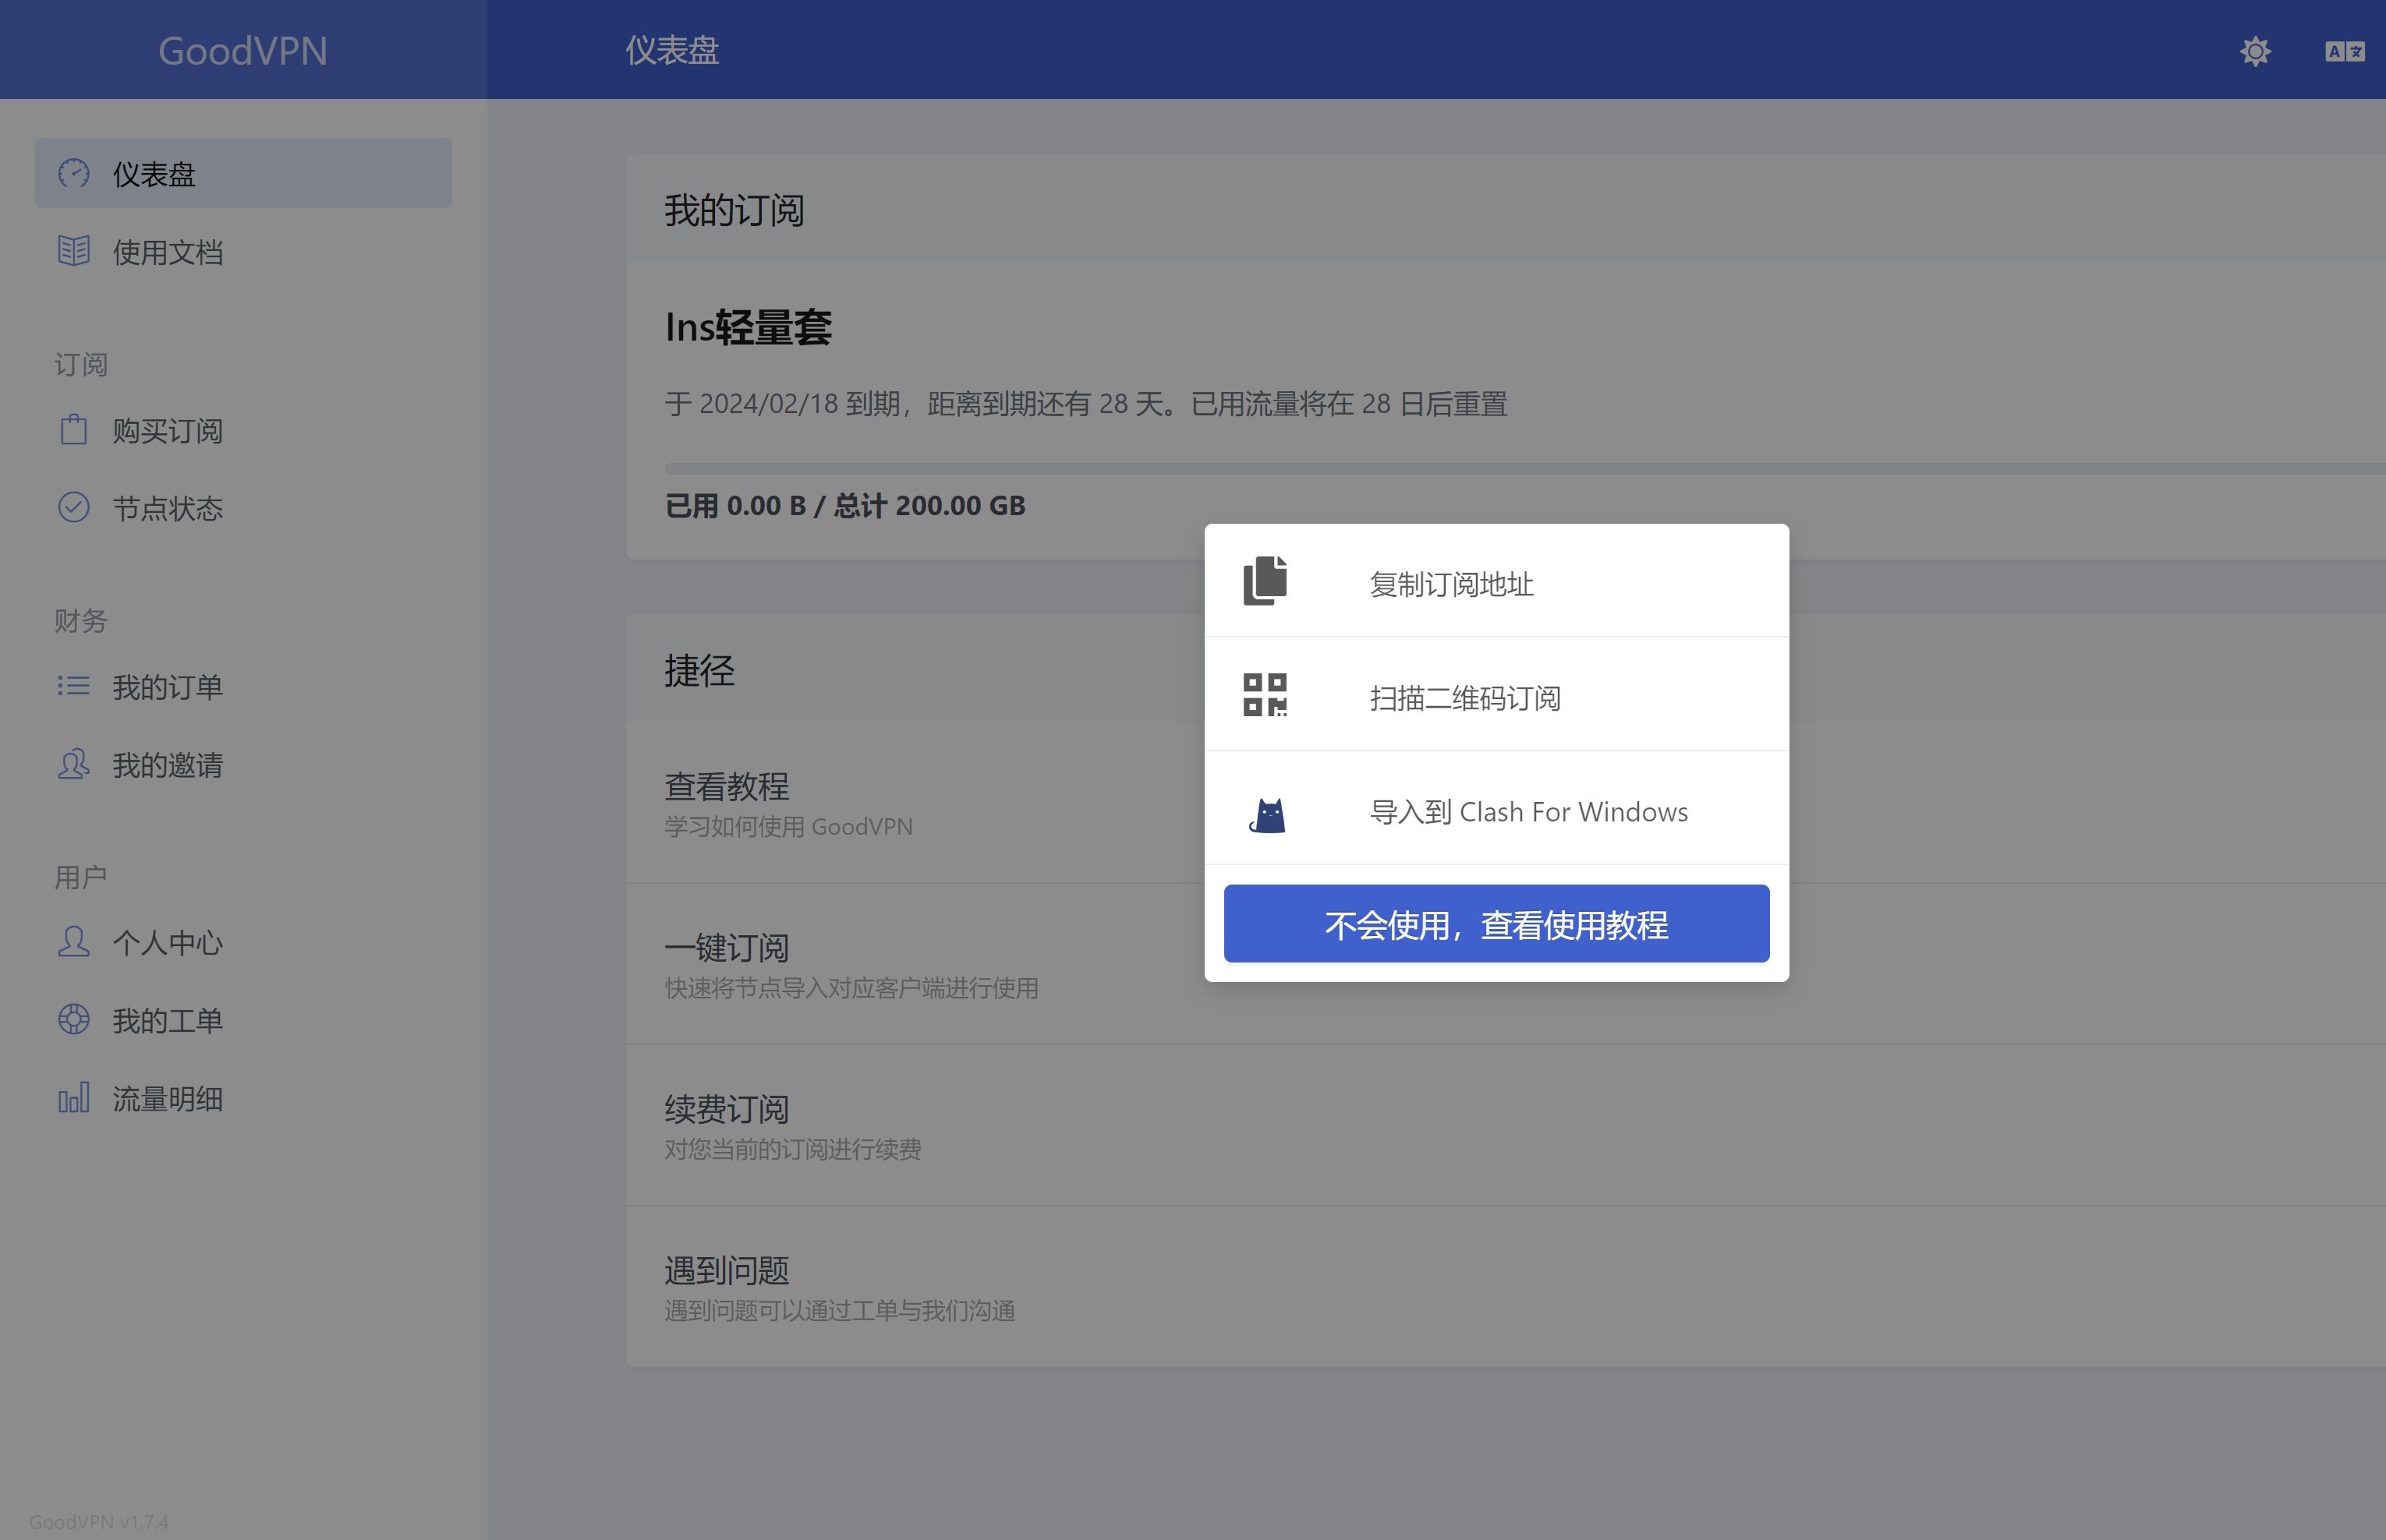
Task: Open the 仪表盘 sidebar menu item
Action: tap(243, 173)
